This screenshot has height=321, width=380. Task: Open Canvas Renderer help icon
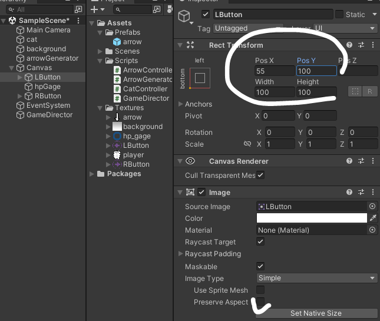(x=349, y=161)
